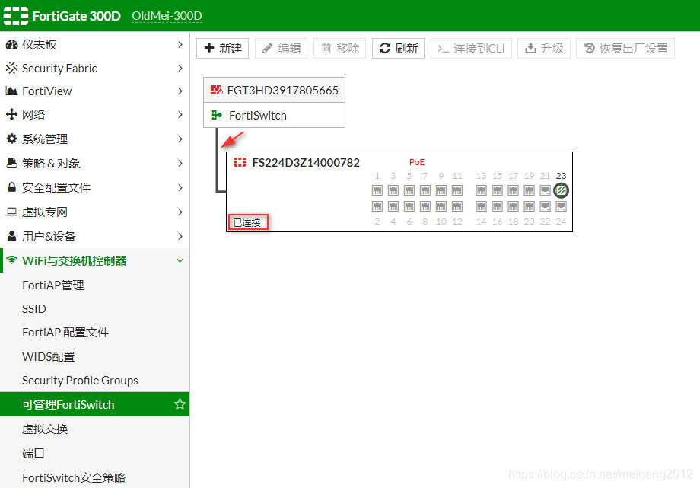Click the red PoE label
This screenshot has width=700, height=488.
click(x=417, y=162)
